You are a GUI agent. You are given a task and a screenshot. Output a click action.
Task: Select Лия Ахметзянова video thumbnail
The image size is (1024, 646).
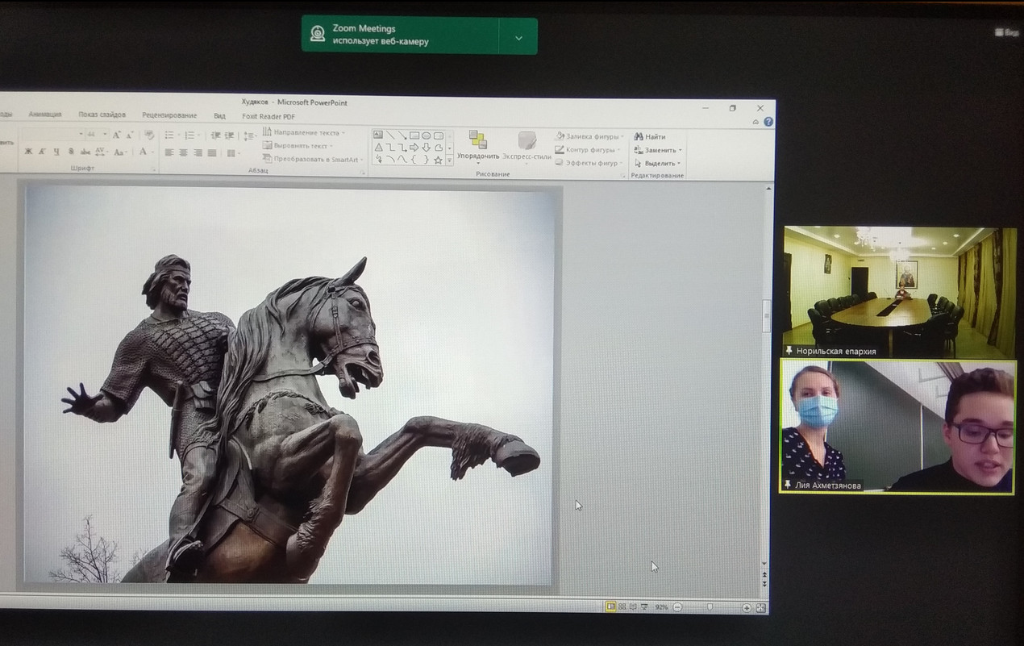(897, 426)
